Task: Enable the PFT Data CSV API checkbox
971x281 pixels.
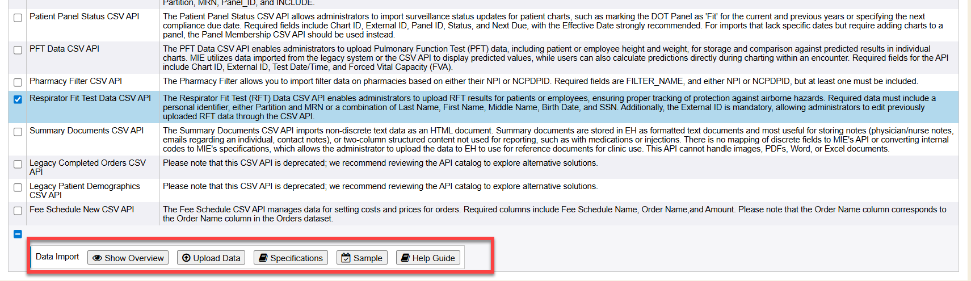Action: [x=18, y=50]
